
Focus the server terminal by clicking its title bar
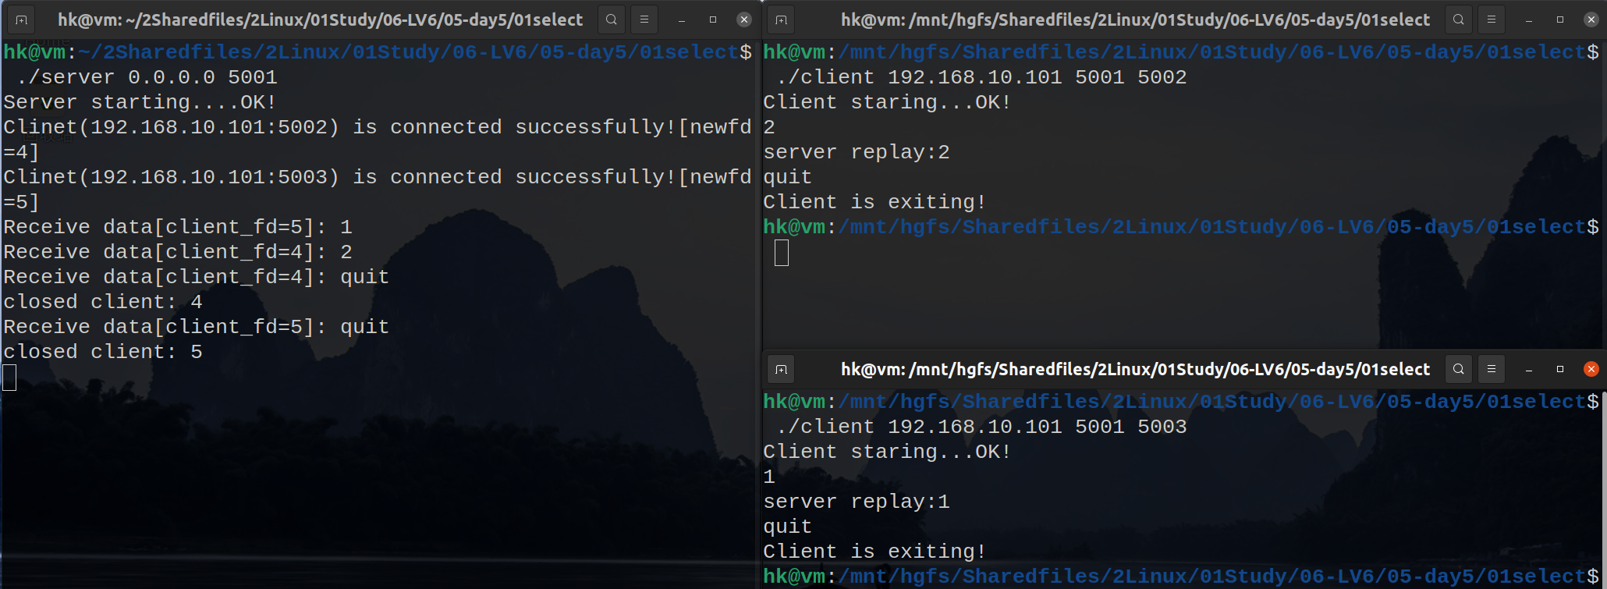pos(320,20)
